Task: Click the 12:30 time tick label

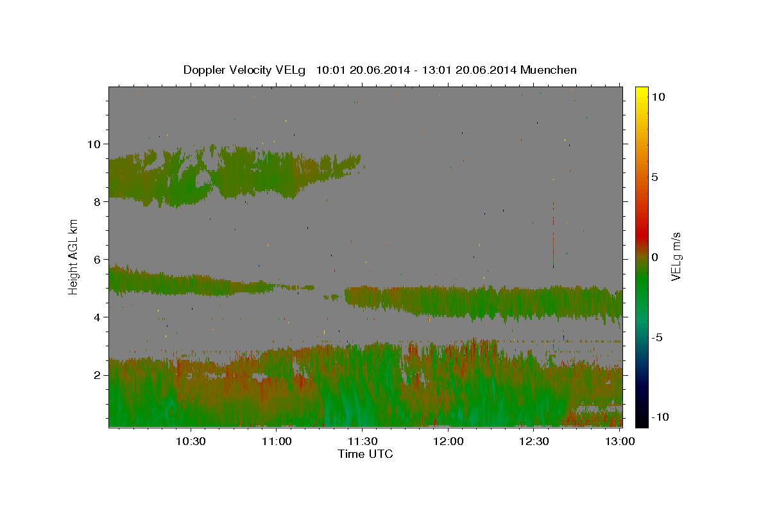Action: tap(534, 441)
